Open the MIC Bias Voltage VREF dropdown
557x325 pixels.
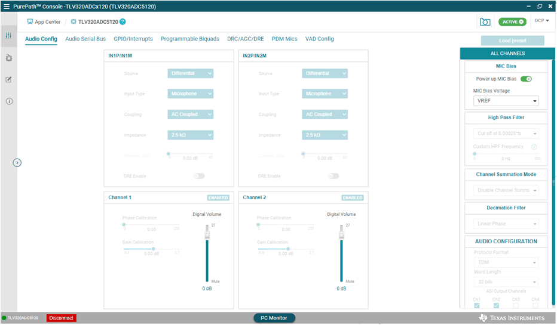point(506,101)
